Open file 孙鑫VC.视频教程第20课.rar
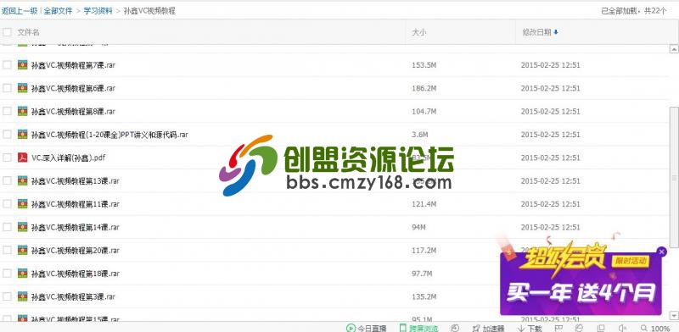The width and height of the screenshot is (679, 332). click(x=75, y=251)
